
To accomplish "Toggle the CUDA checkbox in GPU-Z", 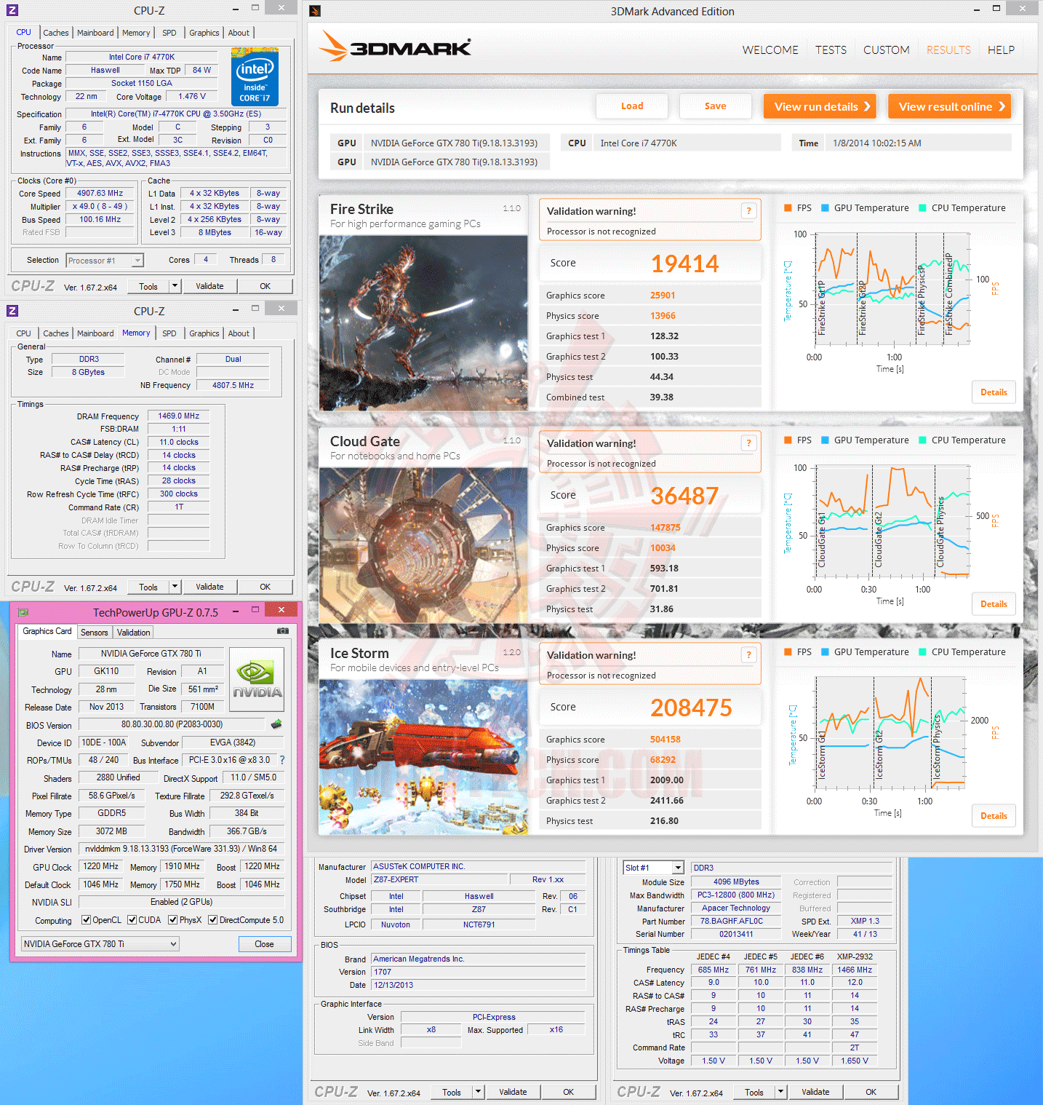I will tap(132, 920).
